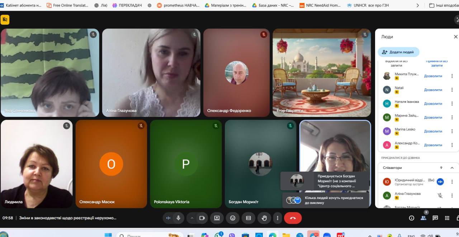The height and width of the screenshot is (237, 459).
Task: Expand video settings arrow beside camera
Action: coord(192,218)
